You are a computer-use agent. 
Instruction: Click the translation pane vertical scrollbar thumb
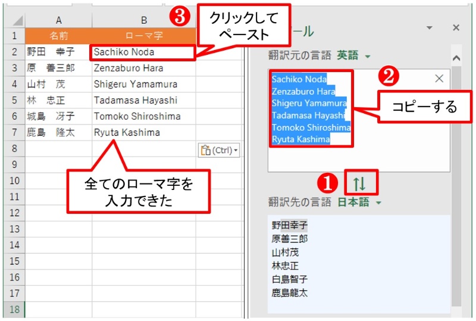point(456,185)
